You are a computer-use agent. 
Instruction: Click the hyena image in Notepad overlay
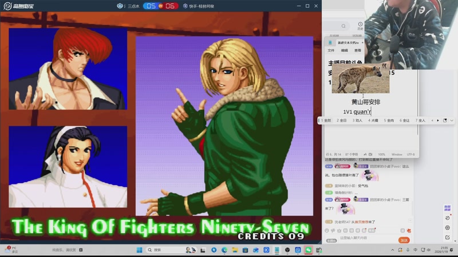click(x=361, y=78)
